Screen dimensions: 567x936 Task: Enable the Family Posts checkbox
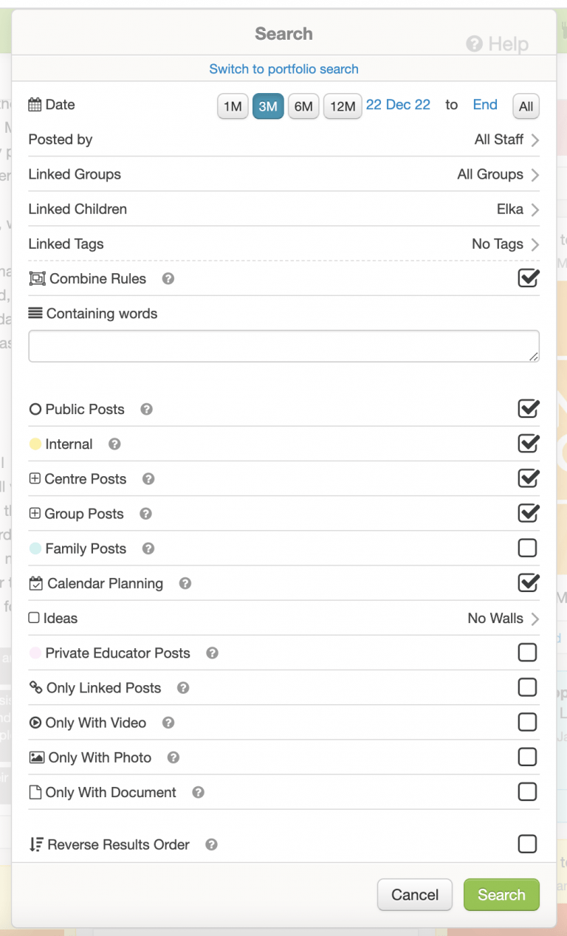pos(527,548)
